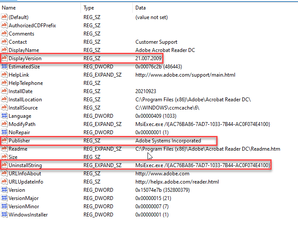Click the icon next to URLUpdateInfo
This screenshot has width=298, height=226.
(4, 182)
